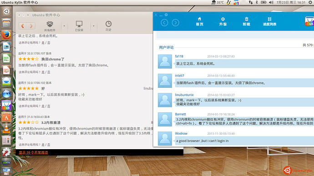
Task: Click linubuntunix's user avatar
Action: (x=165, y=100)
